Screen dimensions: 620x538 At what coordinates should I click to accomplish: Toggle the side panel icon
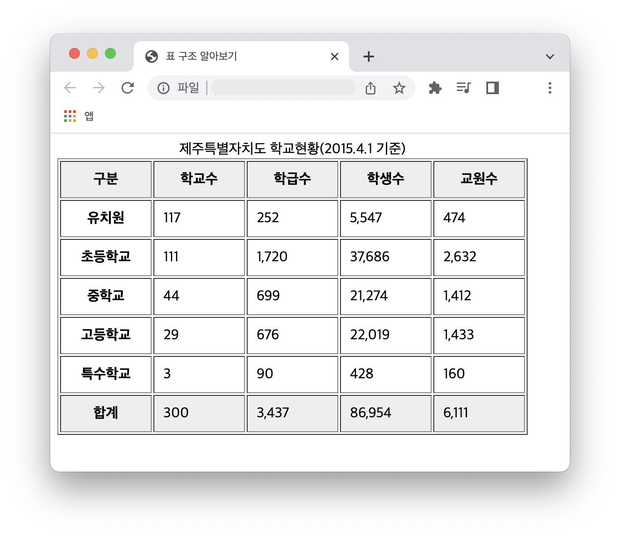(x=493, y=88)
